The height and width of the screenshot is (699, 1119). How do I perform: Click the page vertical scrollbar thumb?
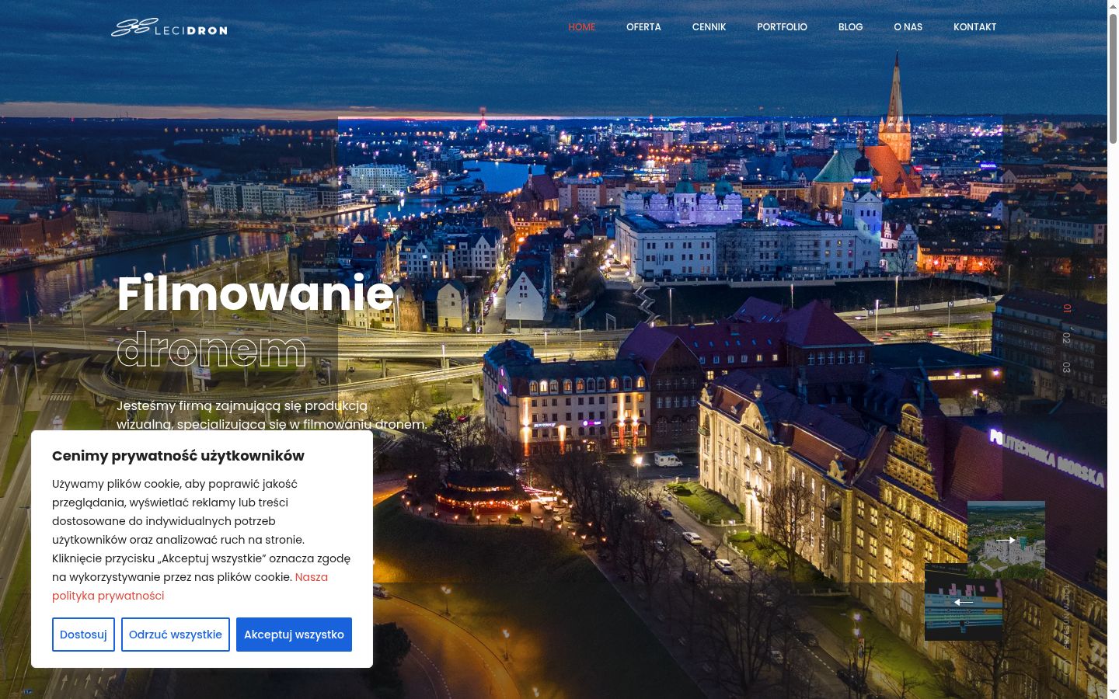pyautogui.click(x=1113, y=78)
